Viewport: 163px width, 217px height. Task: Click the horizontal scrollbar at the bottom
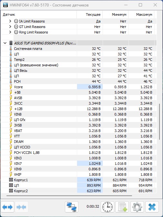click(x=69, y=196)
